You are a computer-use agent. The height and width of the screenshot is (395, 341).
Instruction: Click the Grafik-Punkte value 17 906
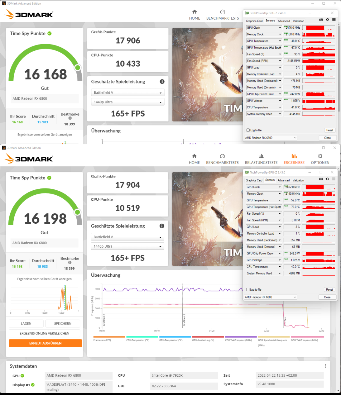[128, 40]
